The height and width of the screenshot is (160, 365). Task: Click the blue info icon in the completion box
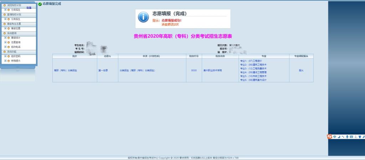tap(143, 17)
